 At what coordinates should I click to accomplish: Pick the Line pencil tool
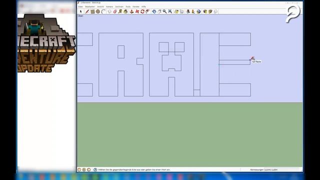[x=87, y=11]
